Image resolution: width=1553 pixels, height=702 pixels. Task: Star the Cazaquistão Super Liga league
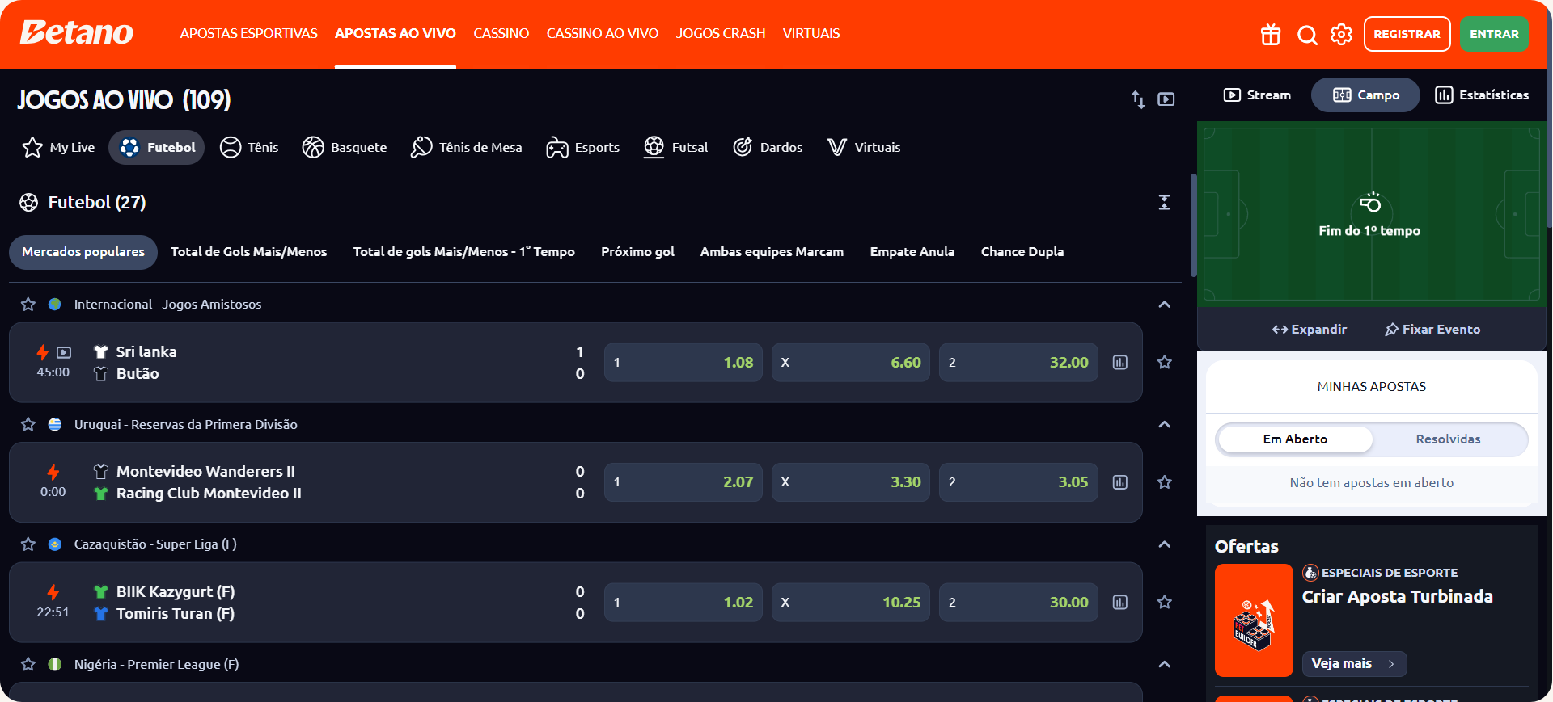28,544
